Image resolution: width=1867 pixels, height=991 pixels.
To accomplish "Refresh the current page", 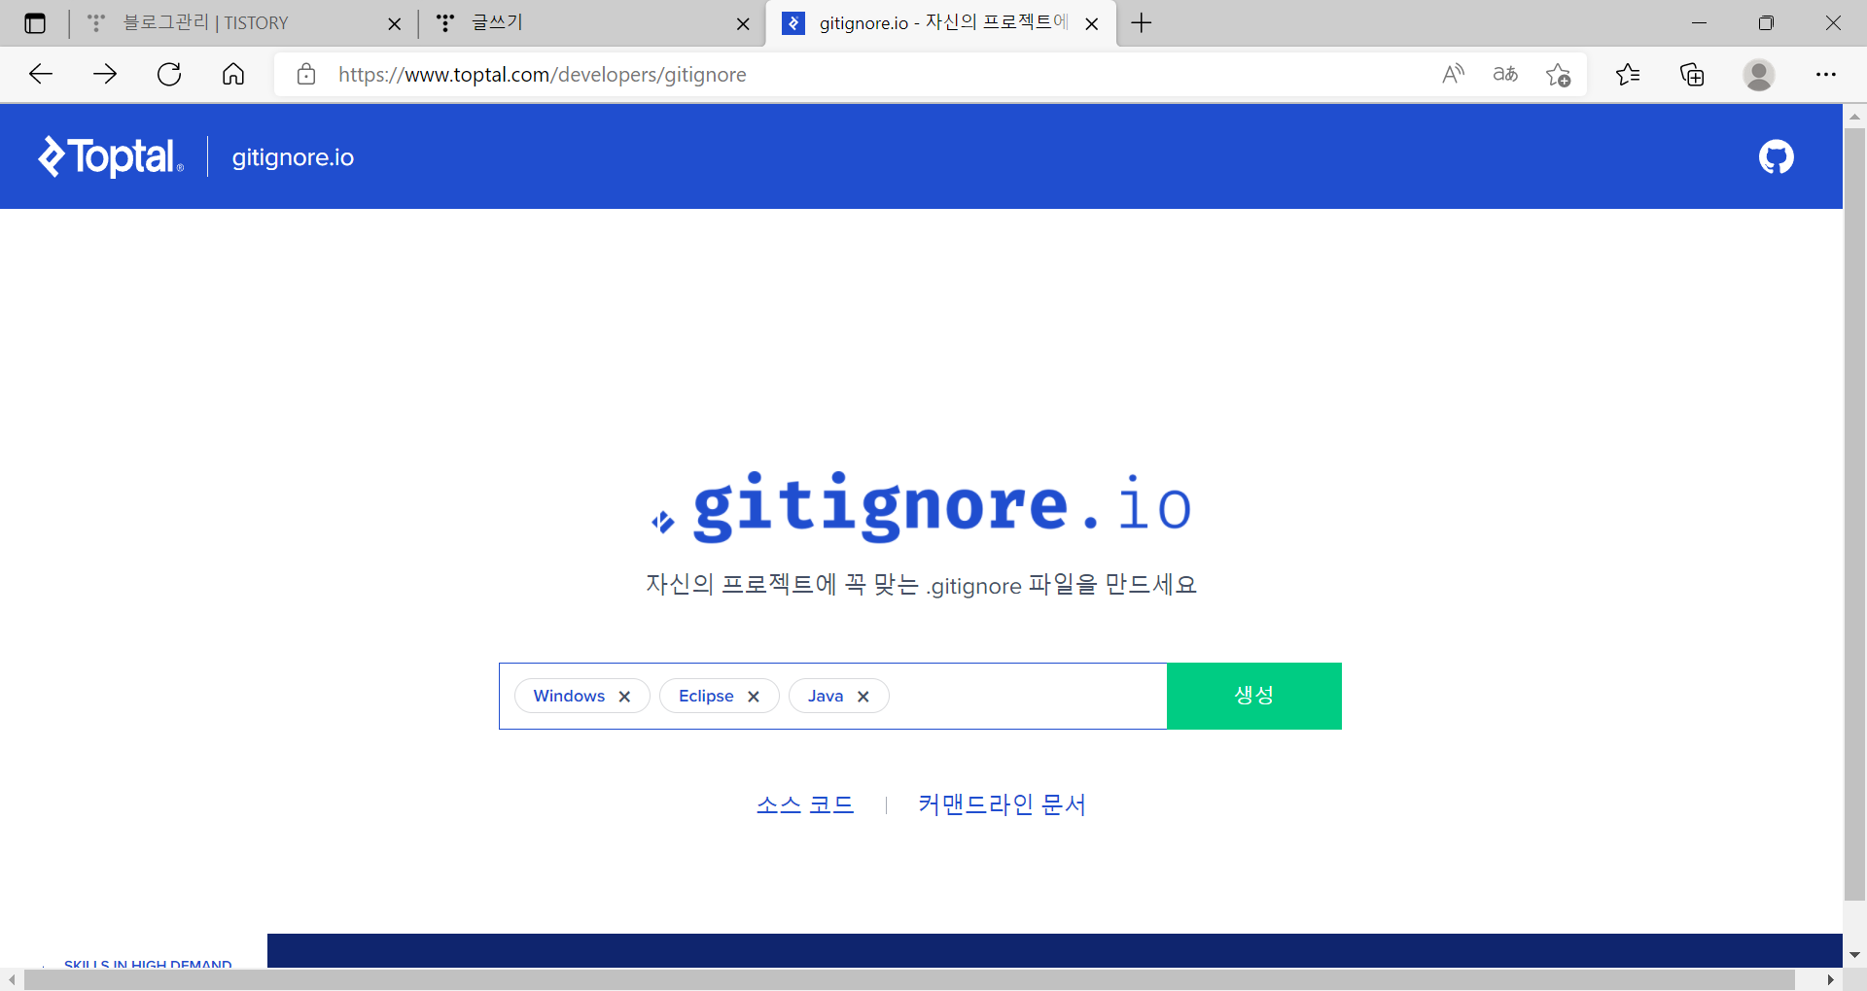I will coord(169,74).
